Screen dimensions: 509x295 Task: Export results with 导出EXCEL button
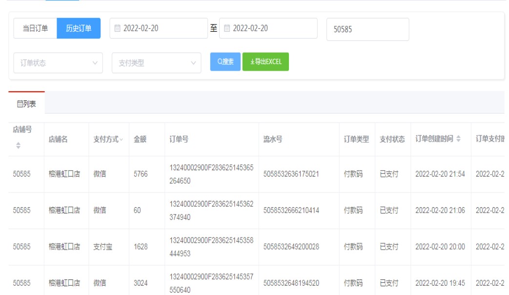tap(265, 62)
